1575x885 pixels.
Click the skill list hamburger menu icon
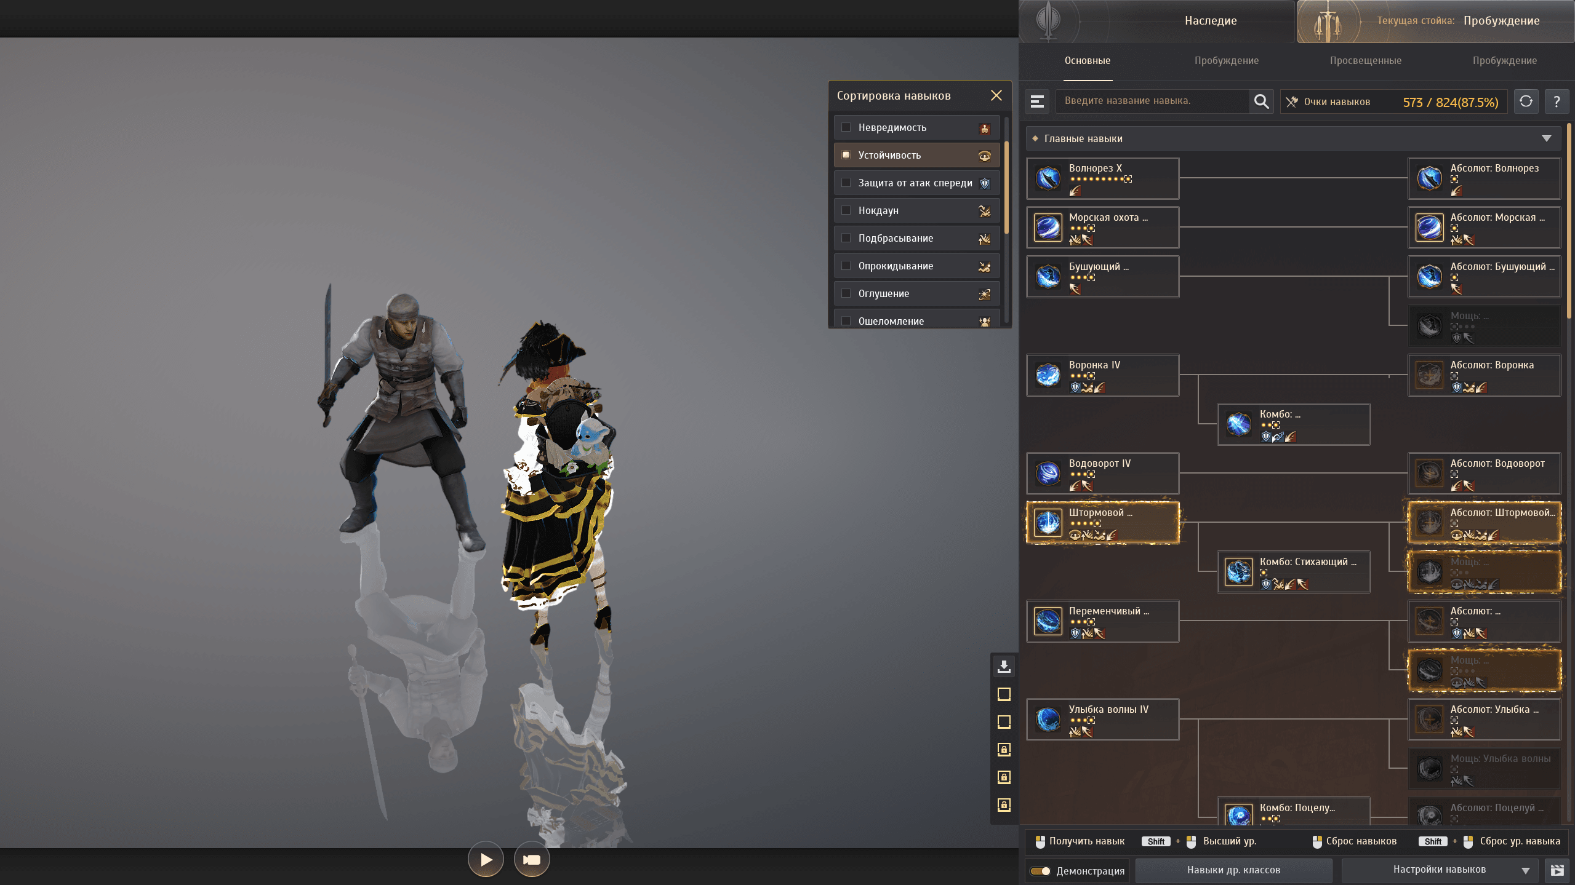[1038, 101]
